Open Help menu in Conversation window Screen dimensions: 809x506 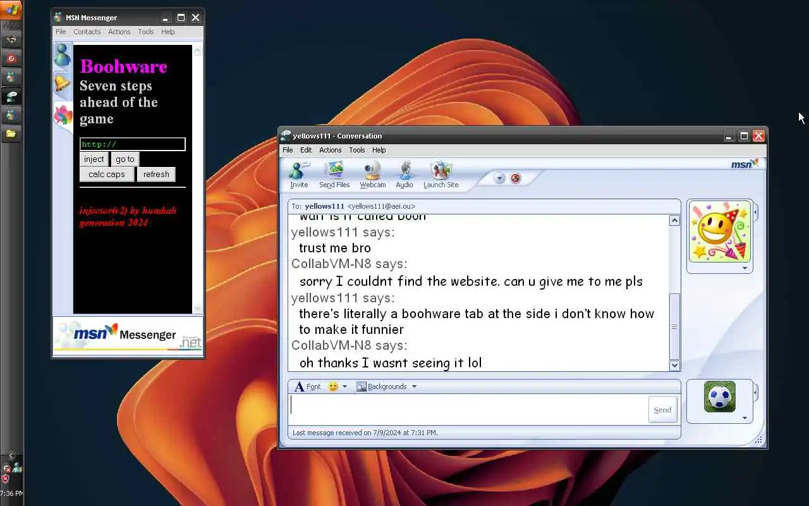click(x=379, y=150)
